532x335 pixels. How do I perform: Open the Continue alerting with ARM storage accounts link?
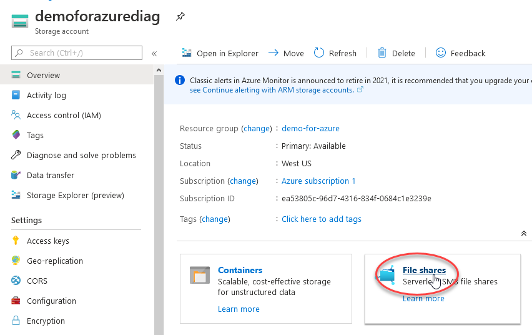click(272, 90)
